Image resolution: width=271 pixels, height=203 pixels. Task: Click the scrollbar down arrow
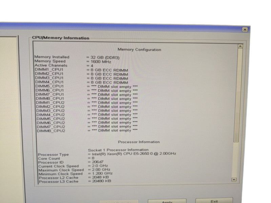click(234, 180)
